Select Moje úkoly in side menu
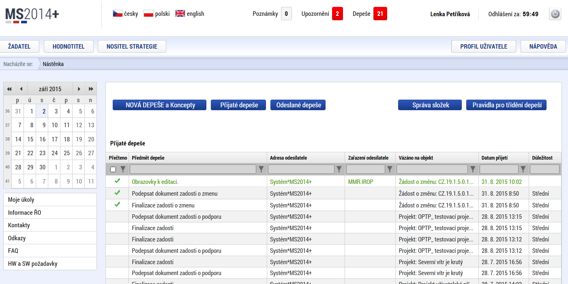Viewport: 568px width, 284px height. tap(50, 200)
